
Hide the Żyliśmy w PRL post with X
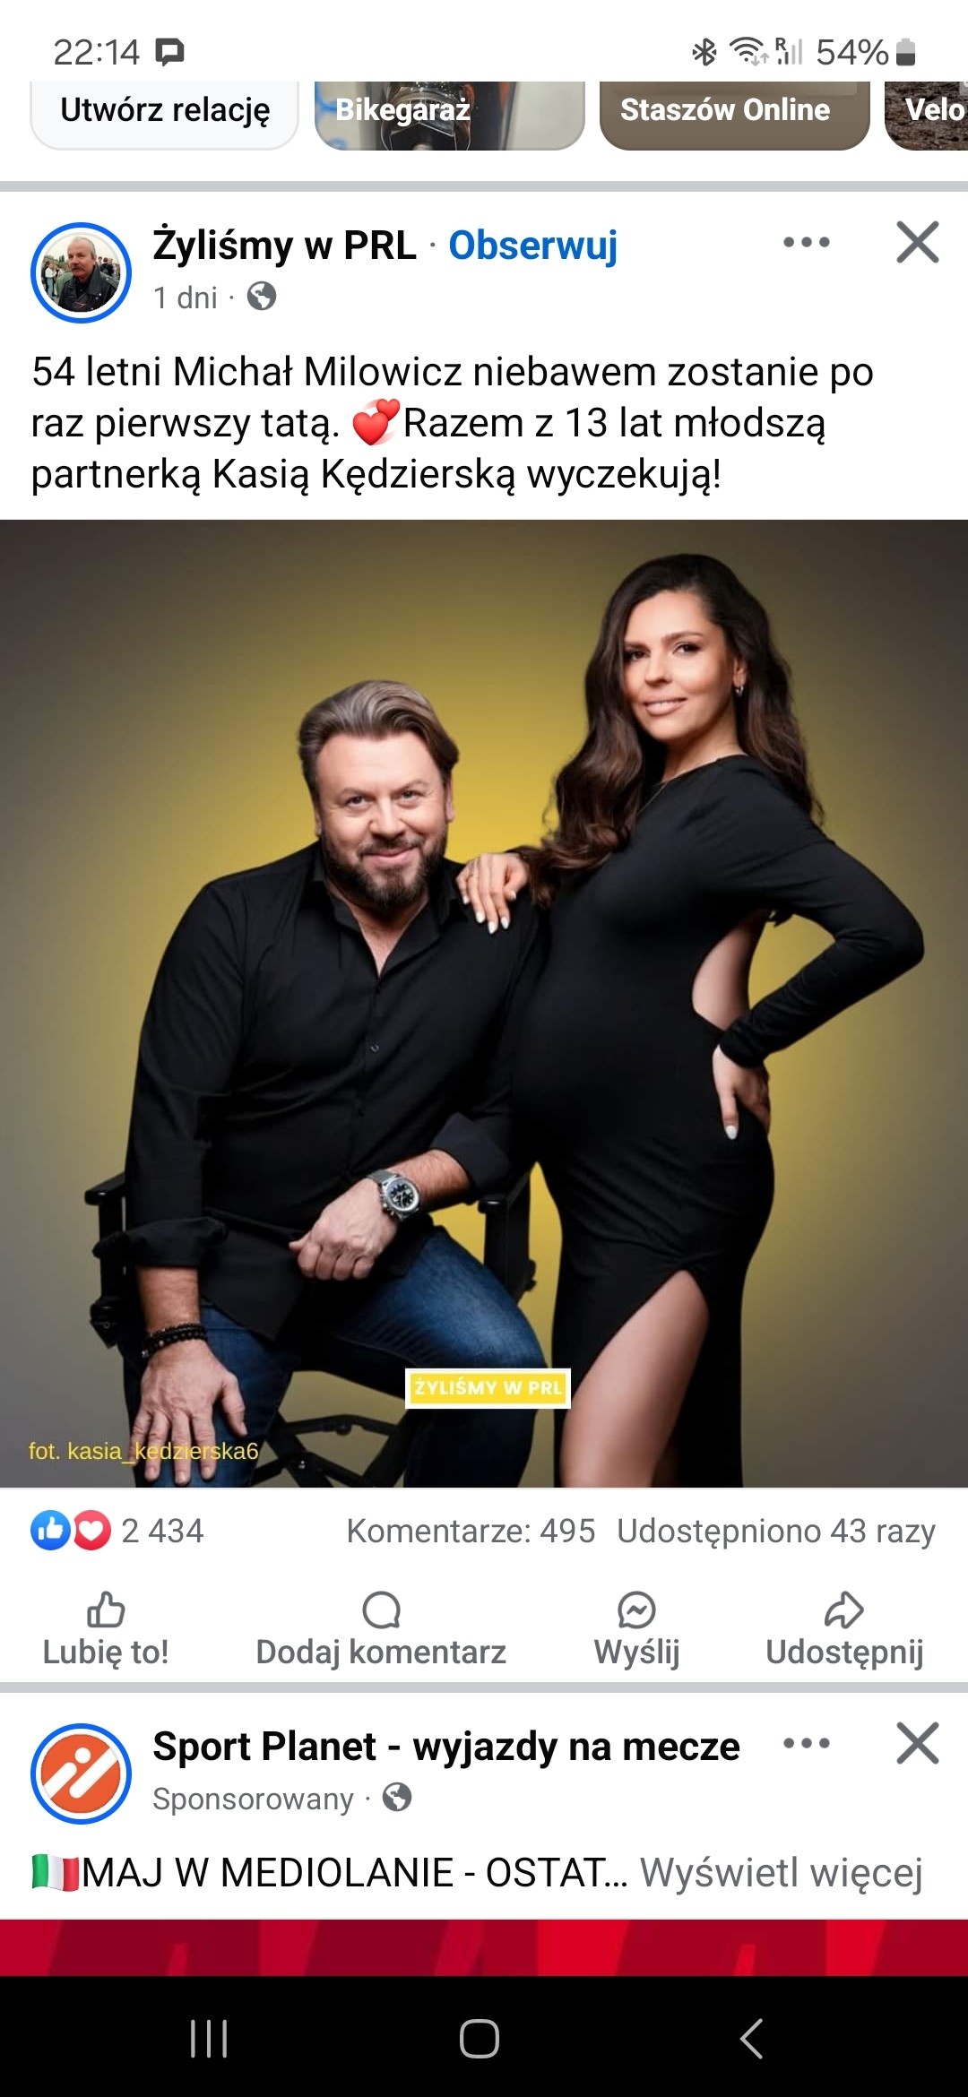tap(918, 242)
